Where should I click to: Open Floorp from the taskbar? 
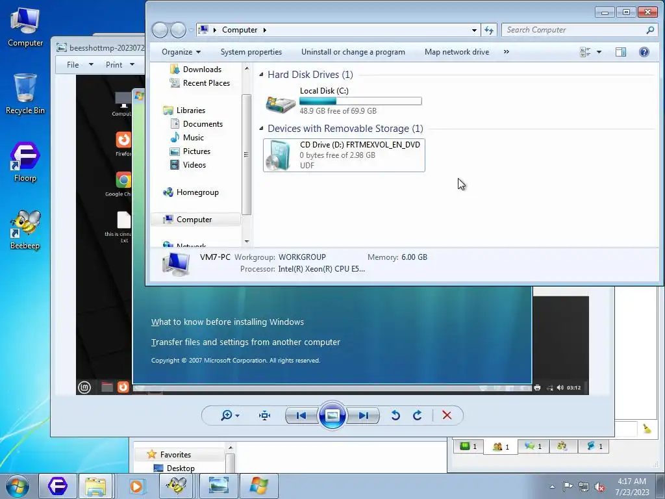tap(58, 486)
